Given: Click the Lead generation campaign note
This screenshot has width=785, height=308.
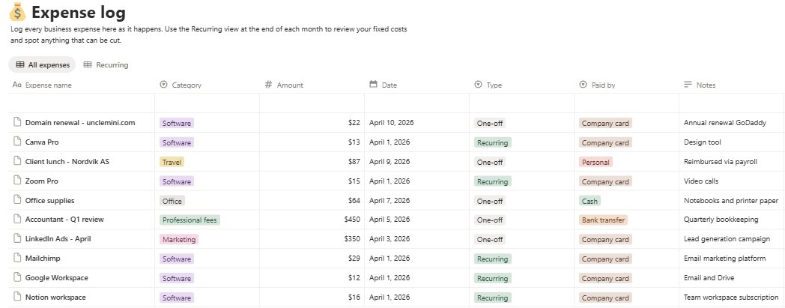Looking at the screenshot, I should coord(727,239).
